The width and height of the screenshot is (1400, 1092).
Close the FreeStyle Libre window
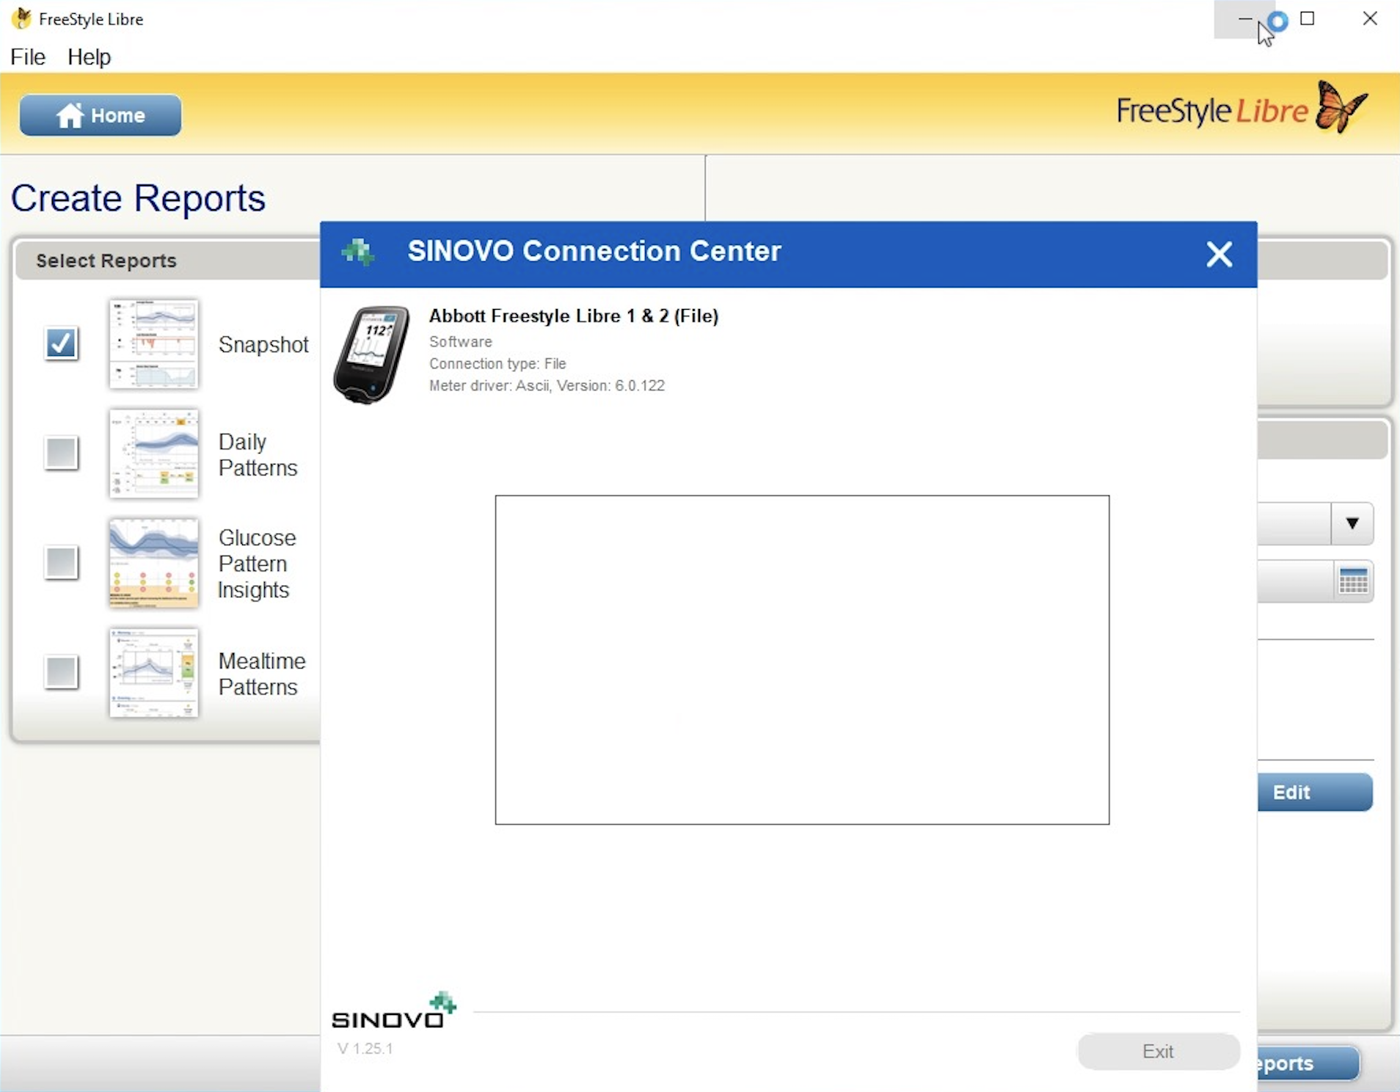(x=1369, y=18)
